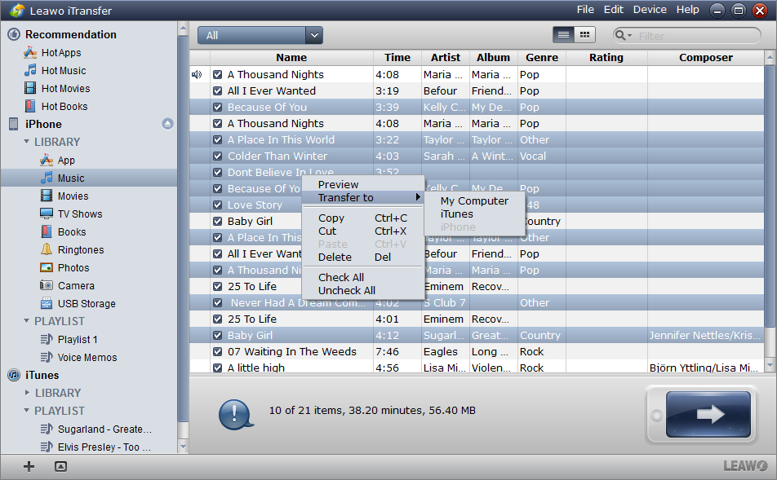The image size is (777, 480).
Task: Sort by Composer column header
Action: (706, 57)
